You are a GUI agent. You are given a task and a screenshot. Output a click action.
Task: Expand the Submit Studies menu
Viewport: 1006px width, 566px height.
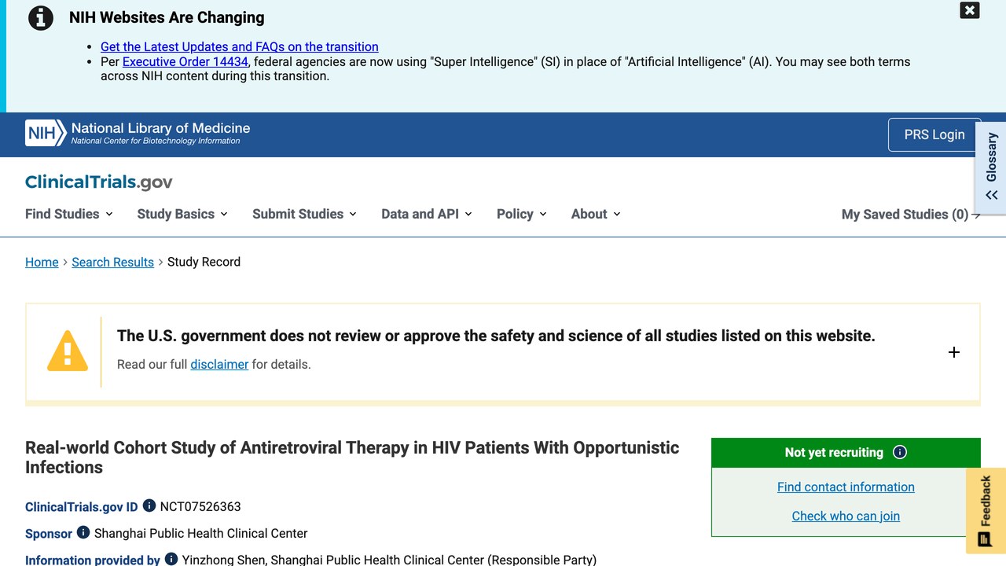(304, 214)
